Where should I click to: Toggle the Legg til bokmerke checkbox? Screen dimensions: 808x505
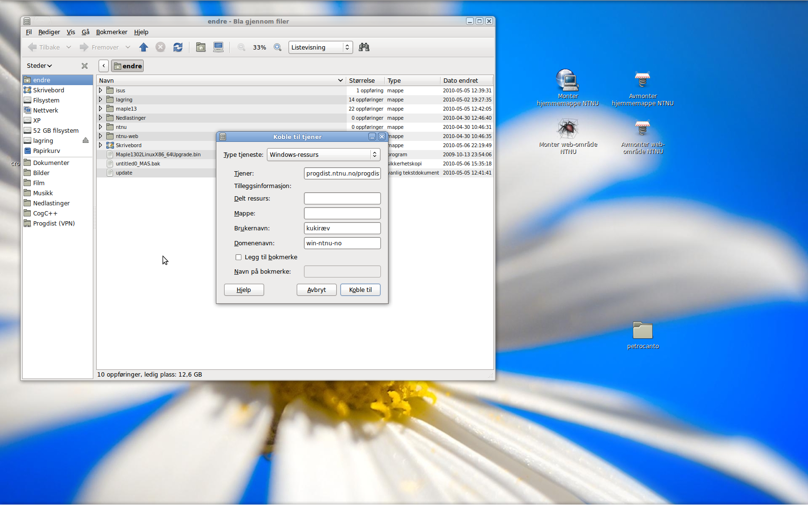pyautogui.click(x=239, y=257)
